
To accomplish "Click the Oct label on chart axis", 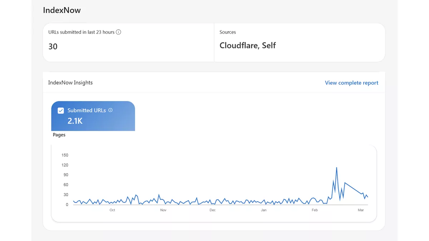I will pos(112,210).
